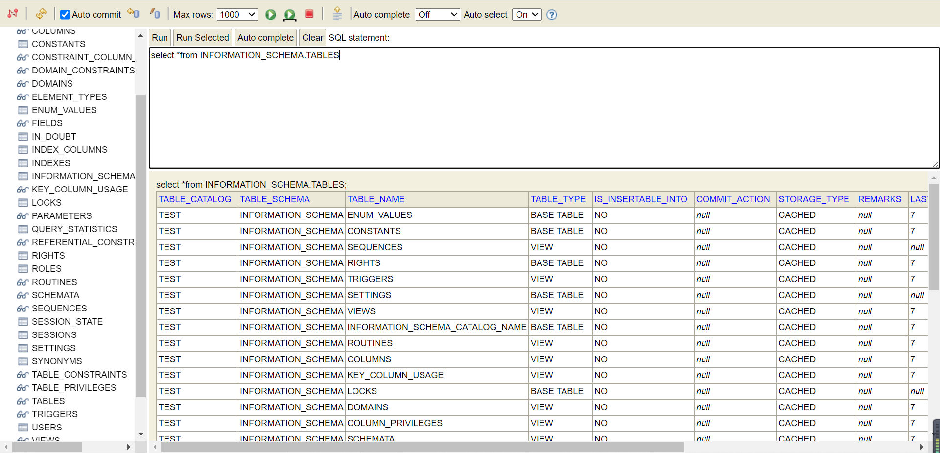Select SETTINGS in the tree
Viewport: 940px width, 453px height.
(54, 348)
